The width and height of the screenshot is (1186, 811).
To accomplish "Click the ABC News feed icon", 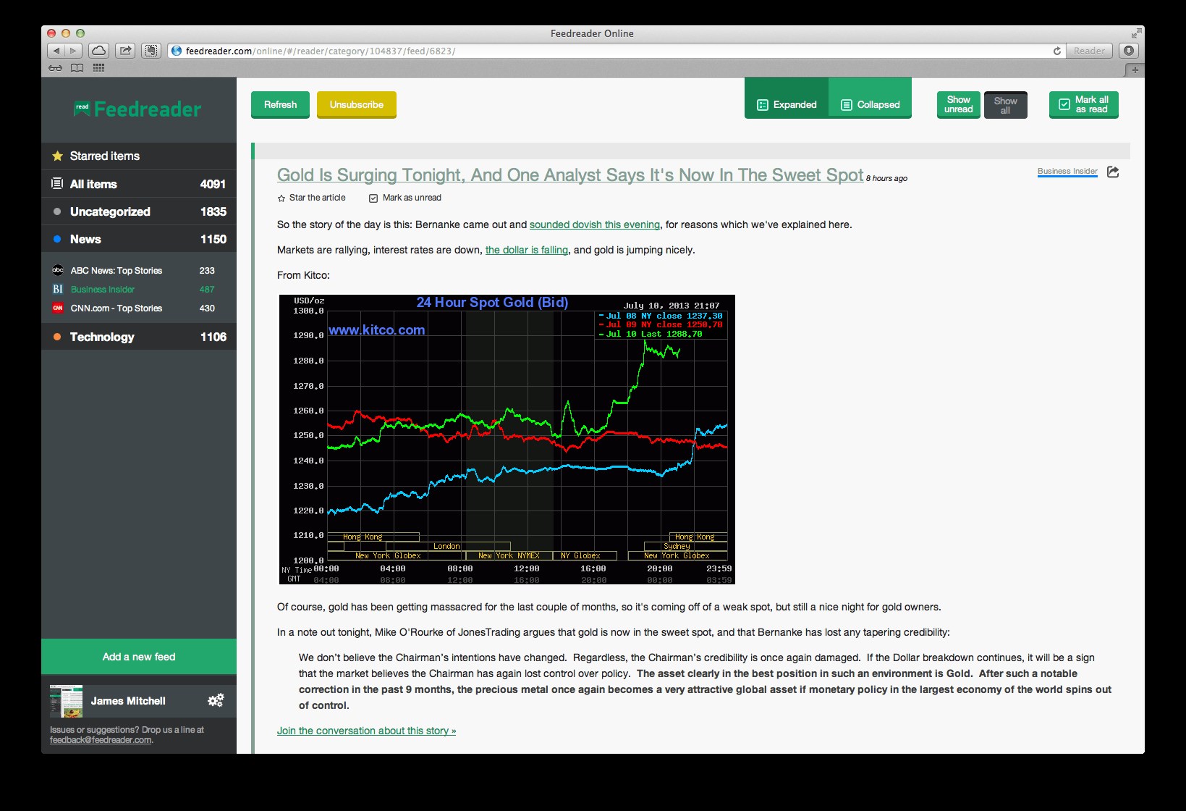I will pyautogui.click(x=58, y=270).
